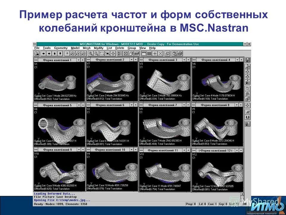The width and height of the screenshot is (286, 215).
Task: Open the List menu
Action: [x=109, y=48]
